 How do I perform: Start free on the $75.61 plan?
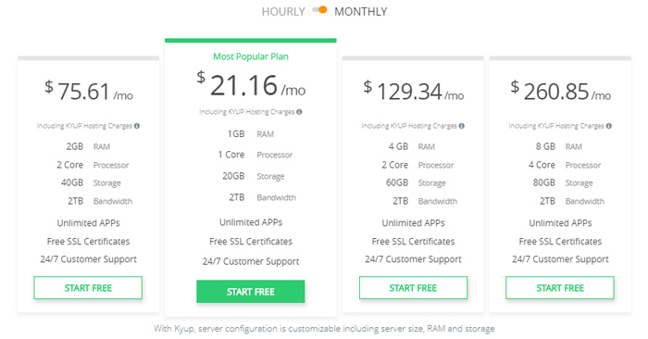pos(88,288)
